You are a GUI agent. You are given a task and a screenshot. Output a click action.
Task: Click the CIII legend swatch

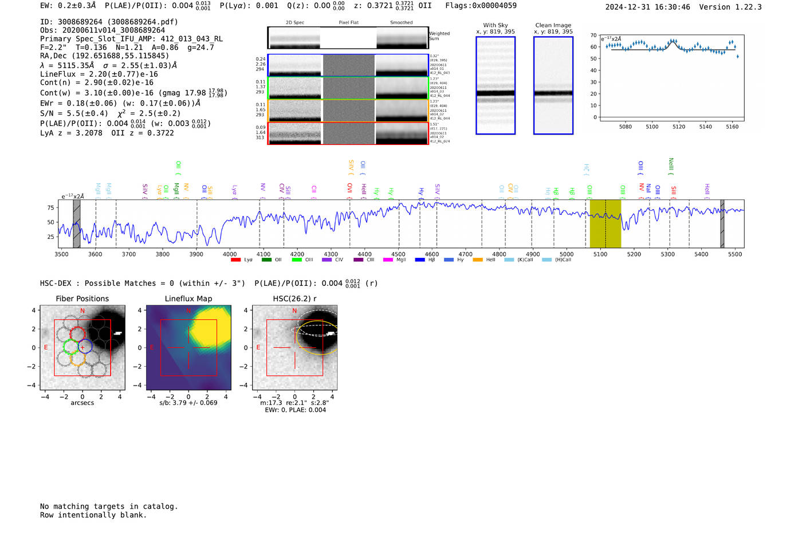[x=359, y=260]
